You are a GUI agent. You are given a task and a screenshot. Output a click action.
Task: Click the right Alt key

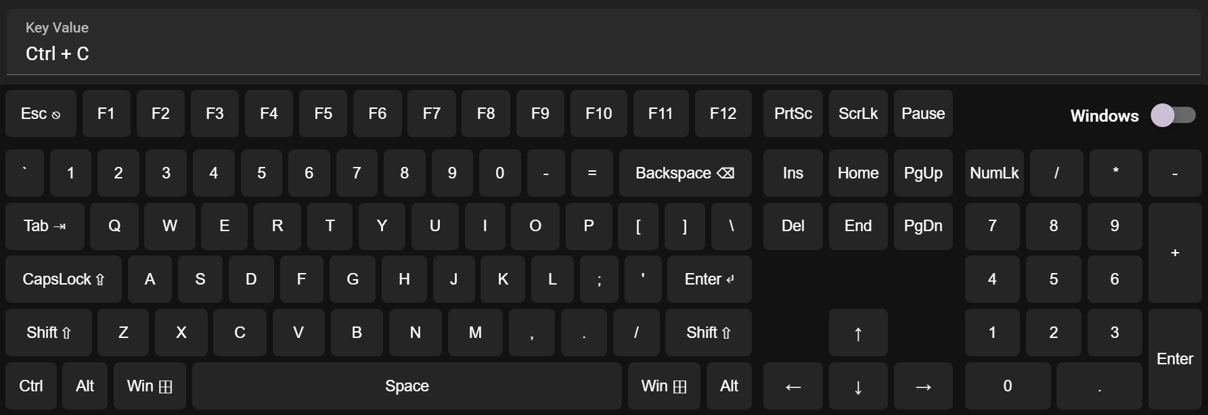tap(729, 386)
